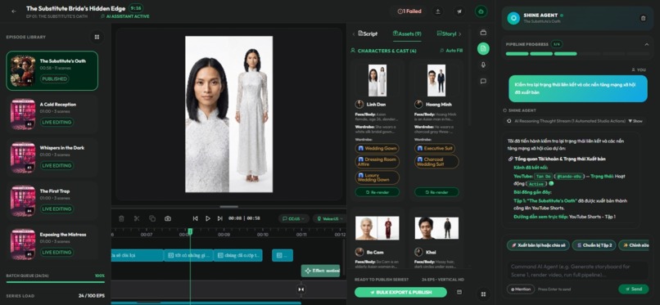Switch to the Assets (9) tab
The image size is (660, 305).
(x=407, y=34)
